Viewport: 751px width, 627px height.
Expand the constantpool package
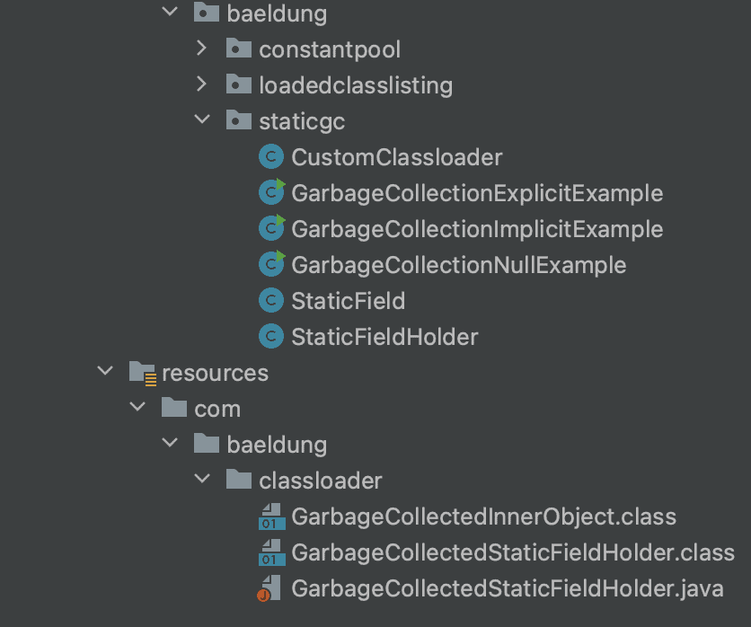click(x=201, y=49)
